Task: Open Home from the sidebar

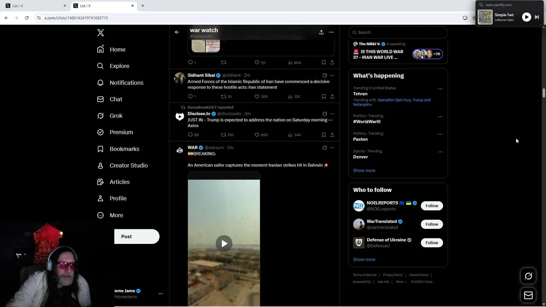Action: (111, 49)
